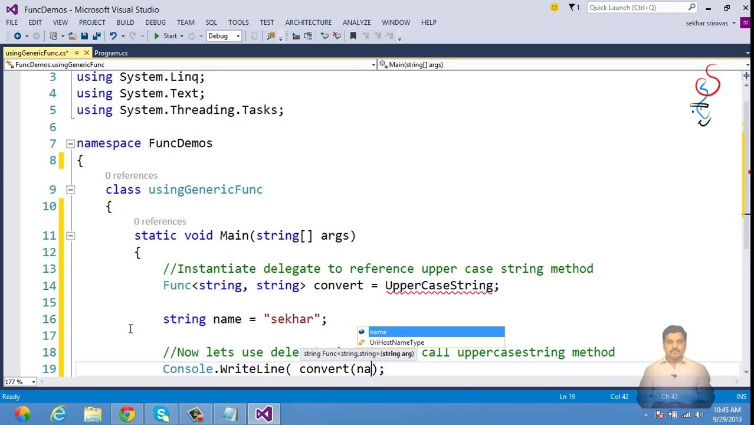
Task: Click the 'UpperCaseString' identifier on line 14
Action: click(438, 286)
